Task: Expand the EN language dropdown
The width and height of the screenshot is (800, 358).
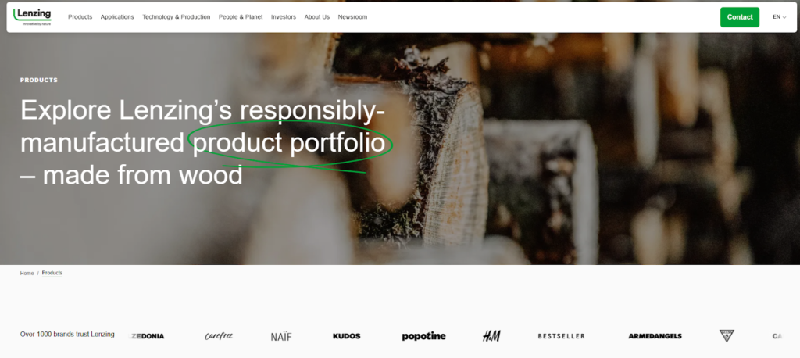Action: pyautogui.click(x=779, y=17)
